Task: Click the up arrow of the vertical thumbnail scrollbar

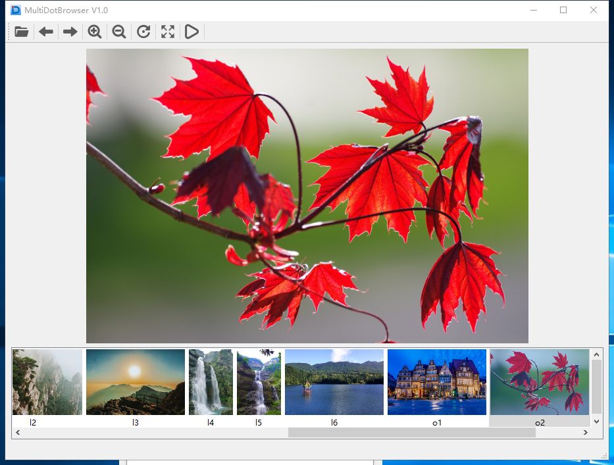Action: 596,355
